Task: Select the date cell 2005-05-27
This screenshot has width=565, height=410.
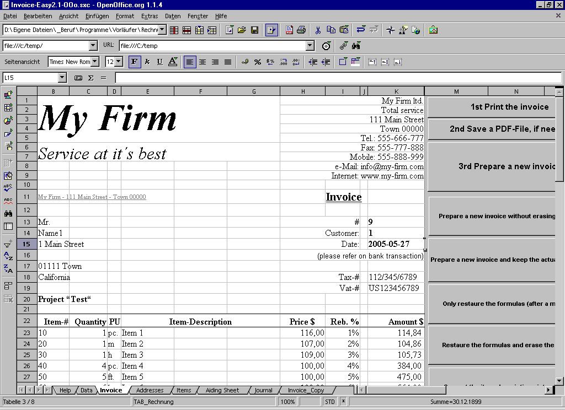Action: pyautogui.click(x=395, y=244)
